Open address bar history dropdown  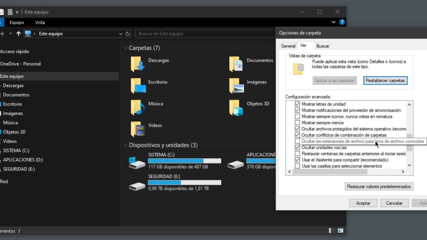[x=121, y=34]
